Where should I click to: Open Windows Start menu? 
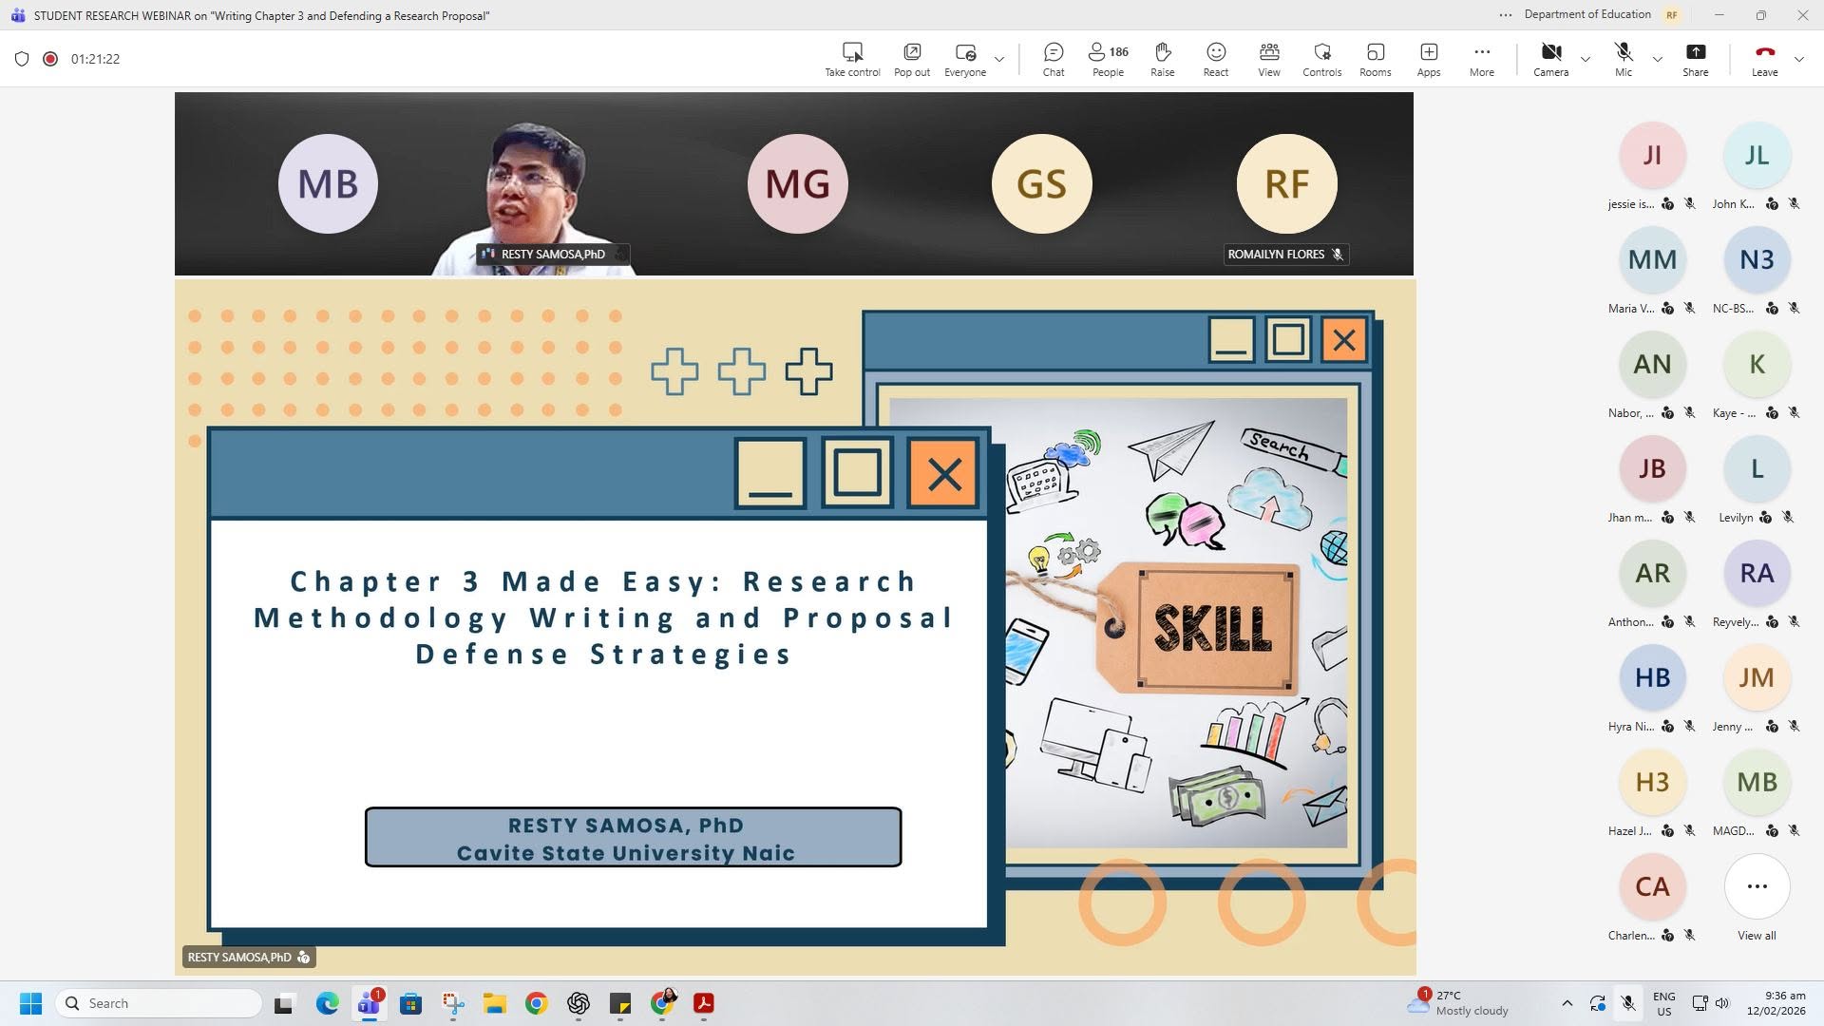(x=30, y=1003)
